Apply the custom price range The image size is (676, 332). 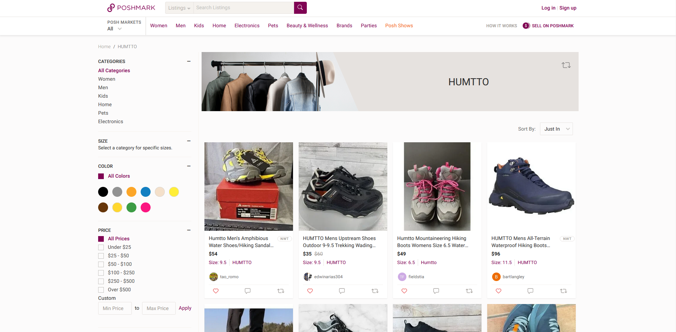pyautogui.click(x=185, y=308)
